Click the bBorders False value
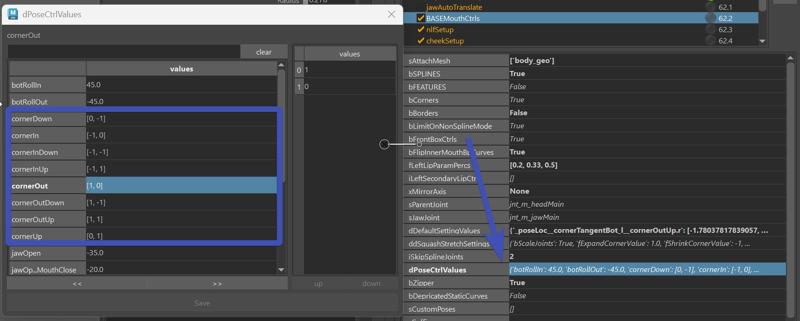This screenshot has width=800, height=321. click(519, 113)
